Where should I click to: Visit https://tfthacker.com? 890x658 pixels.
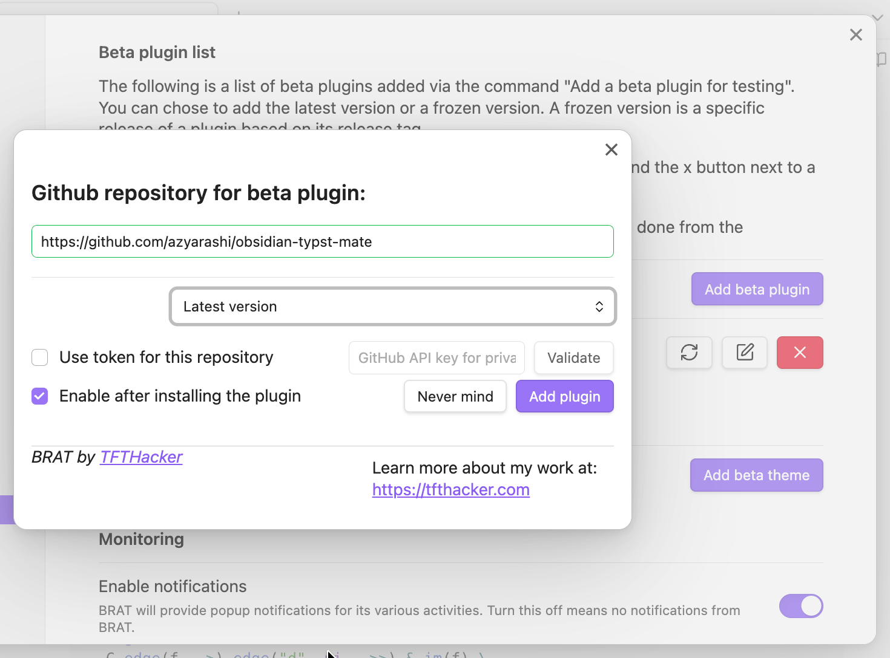click(x=450, y=490)
